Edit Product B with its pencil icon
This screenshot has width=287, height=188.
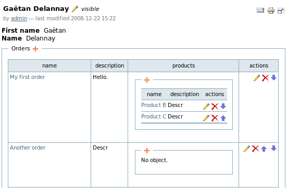click(206, 106)
